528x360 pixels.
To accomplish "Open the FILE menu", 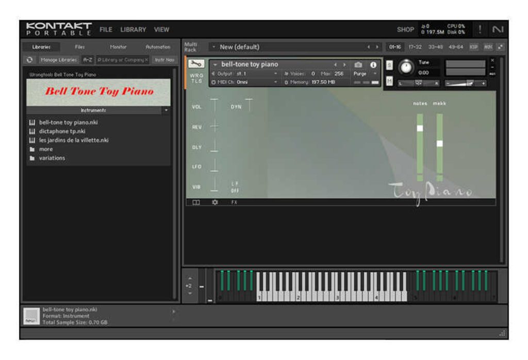I will click(106, 29).
